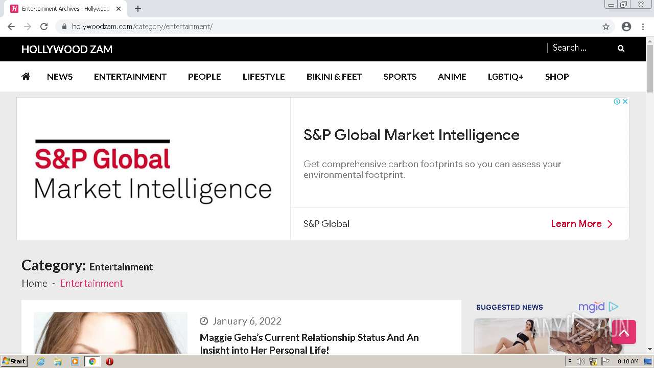Image resolution: width=654 pixels, height=368 pixels.
Task: Click the first suggested news thumbnail
Action: pyautogui.click(x=510, y=336)
